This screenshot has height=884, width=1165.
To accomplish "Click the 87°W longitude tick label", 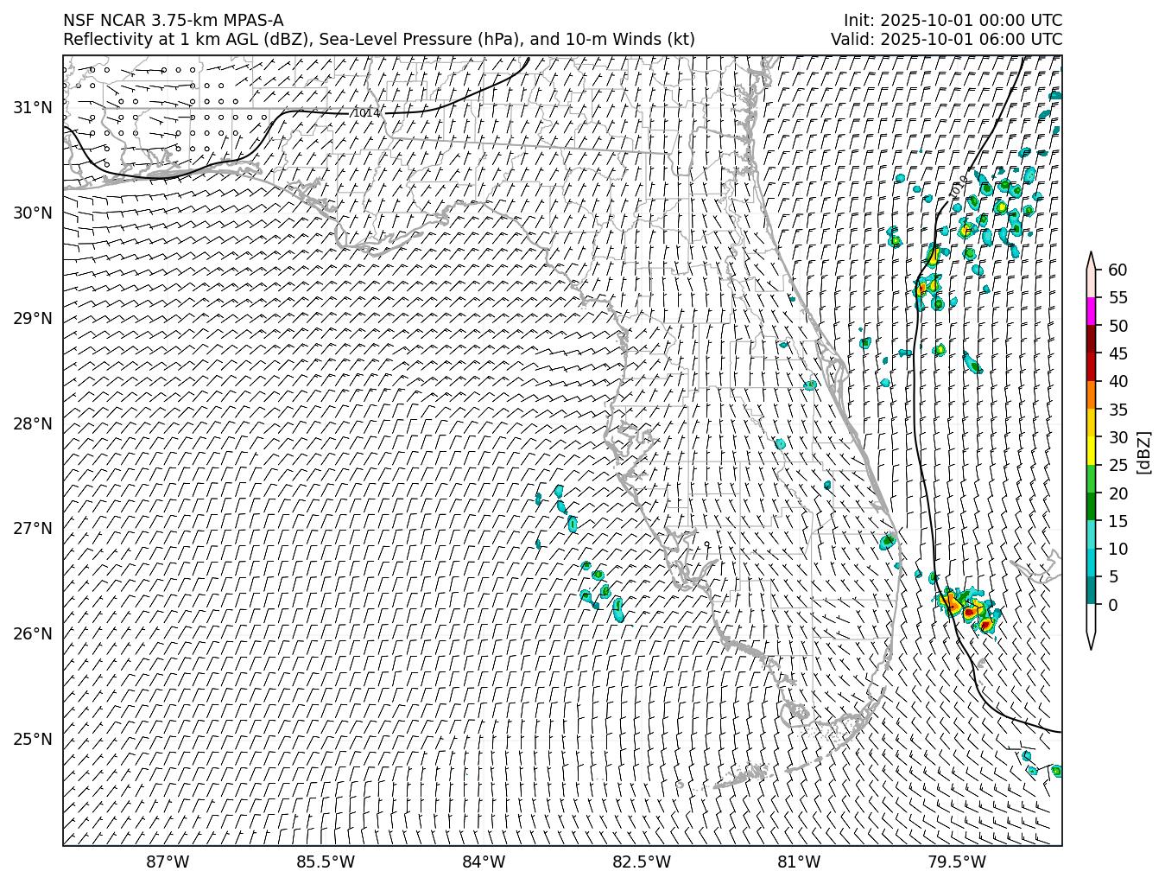I will pyautogui.click(x=168, y=862).
